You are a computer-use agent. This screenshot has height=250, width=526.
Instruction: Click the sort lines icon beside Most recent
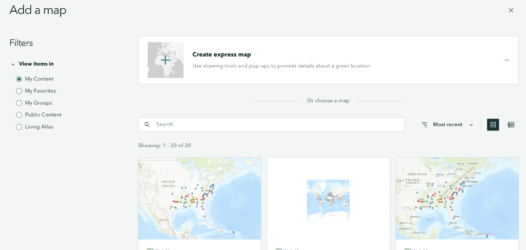point(424,125)
